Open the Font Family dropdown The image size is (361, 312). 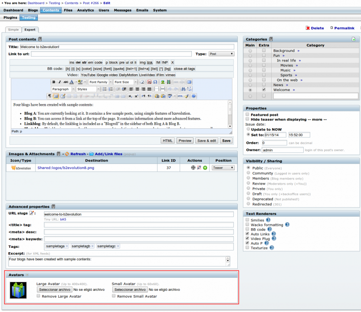pos(100,82)
